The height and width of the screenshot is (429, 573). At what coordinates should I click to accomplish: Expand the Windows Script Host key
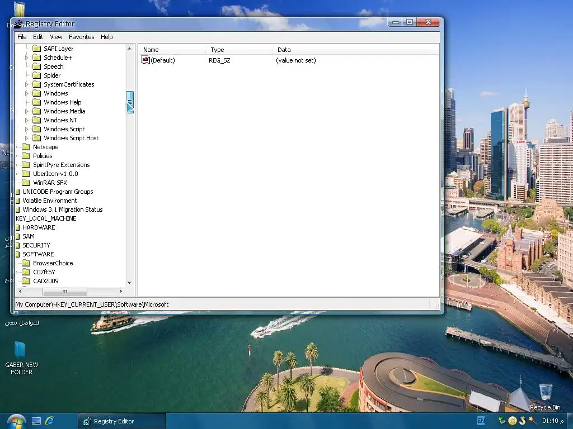[x=26, y=138]
